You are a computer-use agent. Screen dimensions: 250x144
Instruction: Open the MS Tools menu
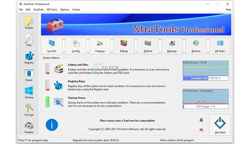[52, 10]
